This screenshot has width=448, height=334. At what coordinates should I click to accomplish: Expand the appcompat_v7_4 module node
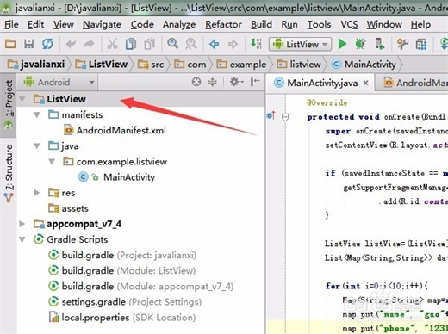coord(22,224)
